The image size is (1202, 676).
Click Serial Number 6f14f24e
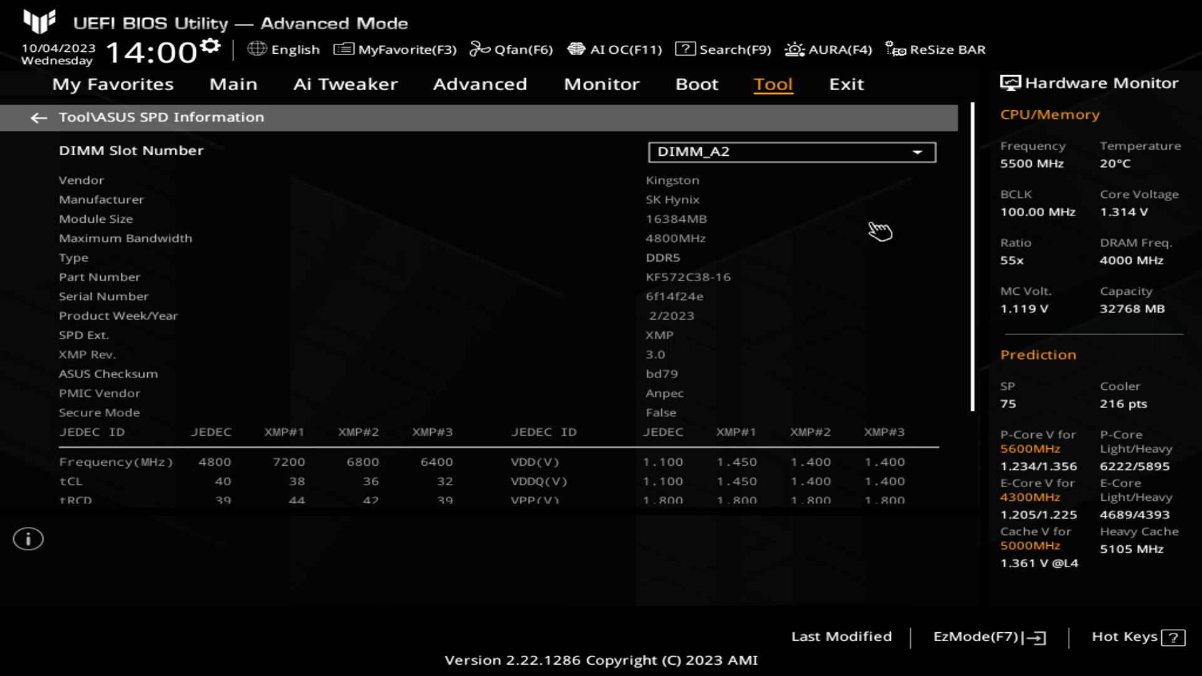(674, 297)
